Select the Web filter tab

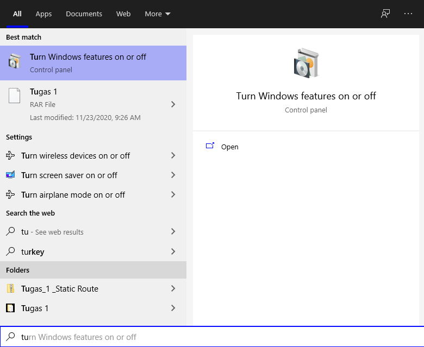pyautogui.click(x=123, y=14)
